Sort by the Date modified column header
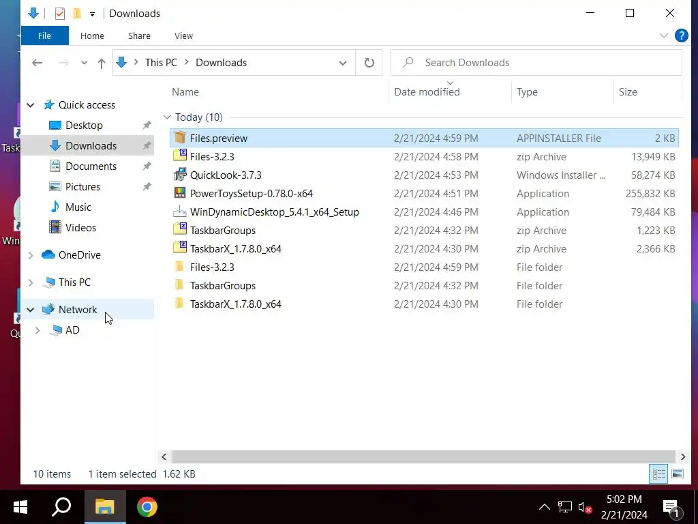This screenshot has width=698, height=524. pyautogui.click(x=427, y=92)
